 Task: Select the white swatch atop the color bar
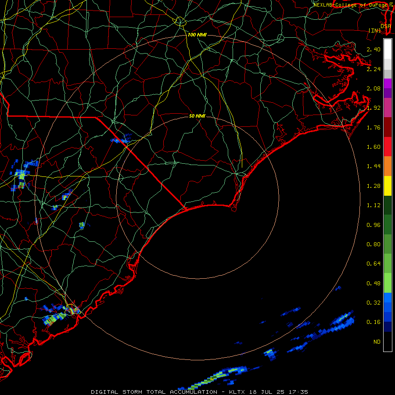(x=388, y=49)
